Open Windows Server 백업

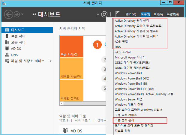(129, 99)
